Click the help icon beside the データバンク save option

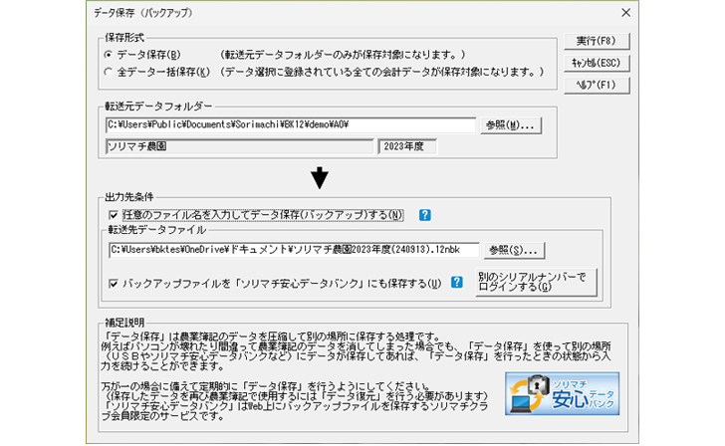(x=457, y=283)
